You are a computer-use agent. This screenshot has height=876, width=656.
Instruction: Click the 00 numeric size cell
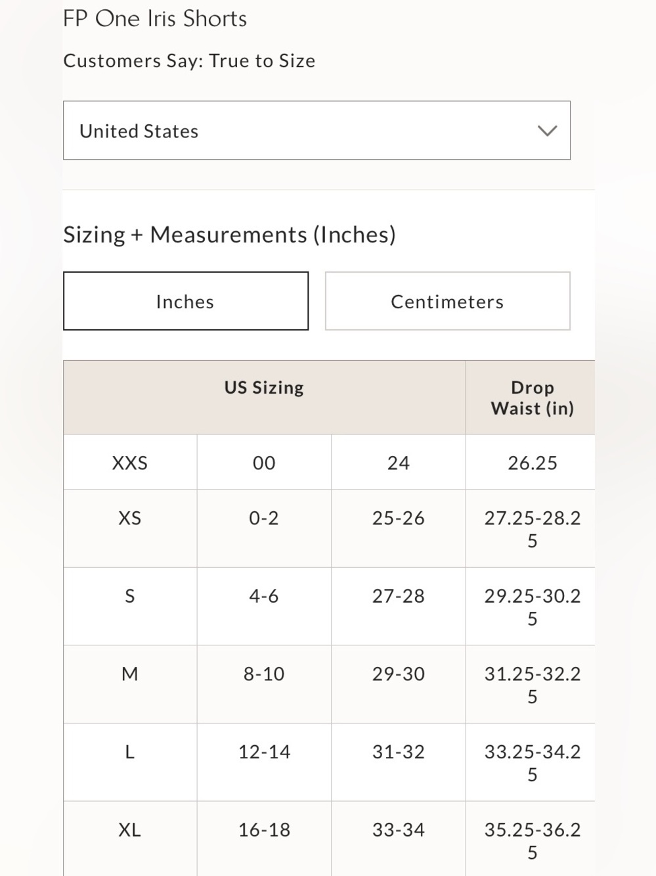click(x=264, y=463)
